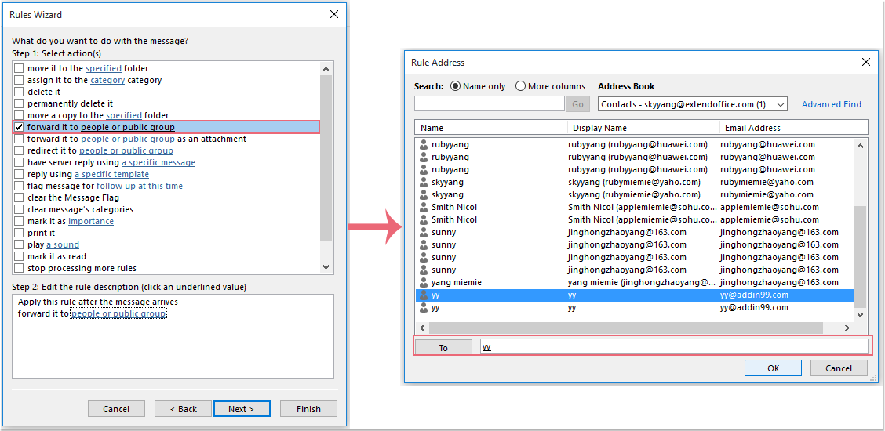Select the 'More columns' search option
The width and height of the screenshot is (885, 431).
(x=521, y=86)
